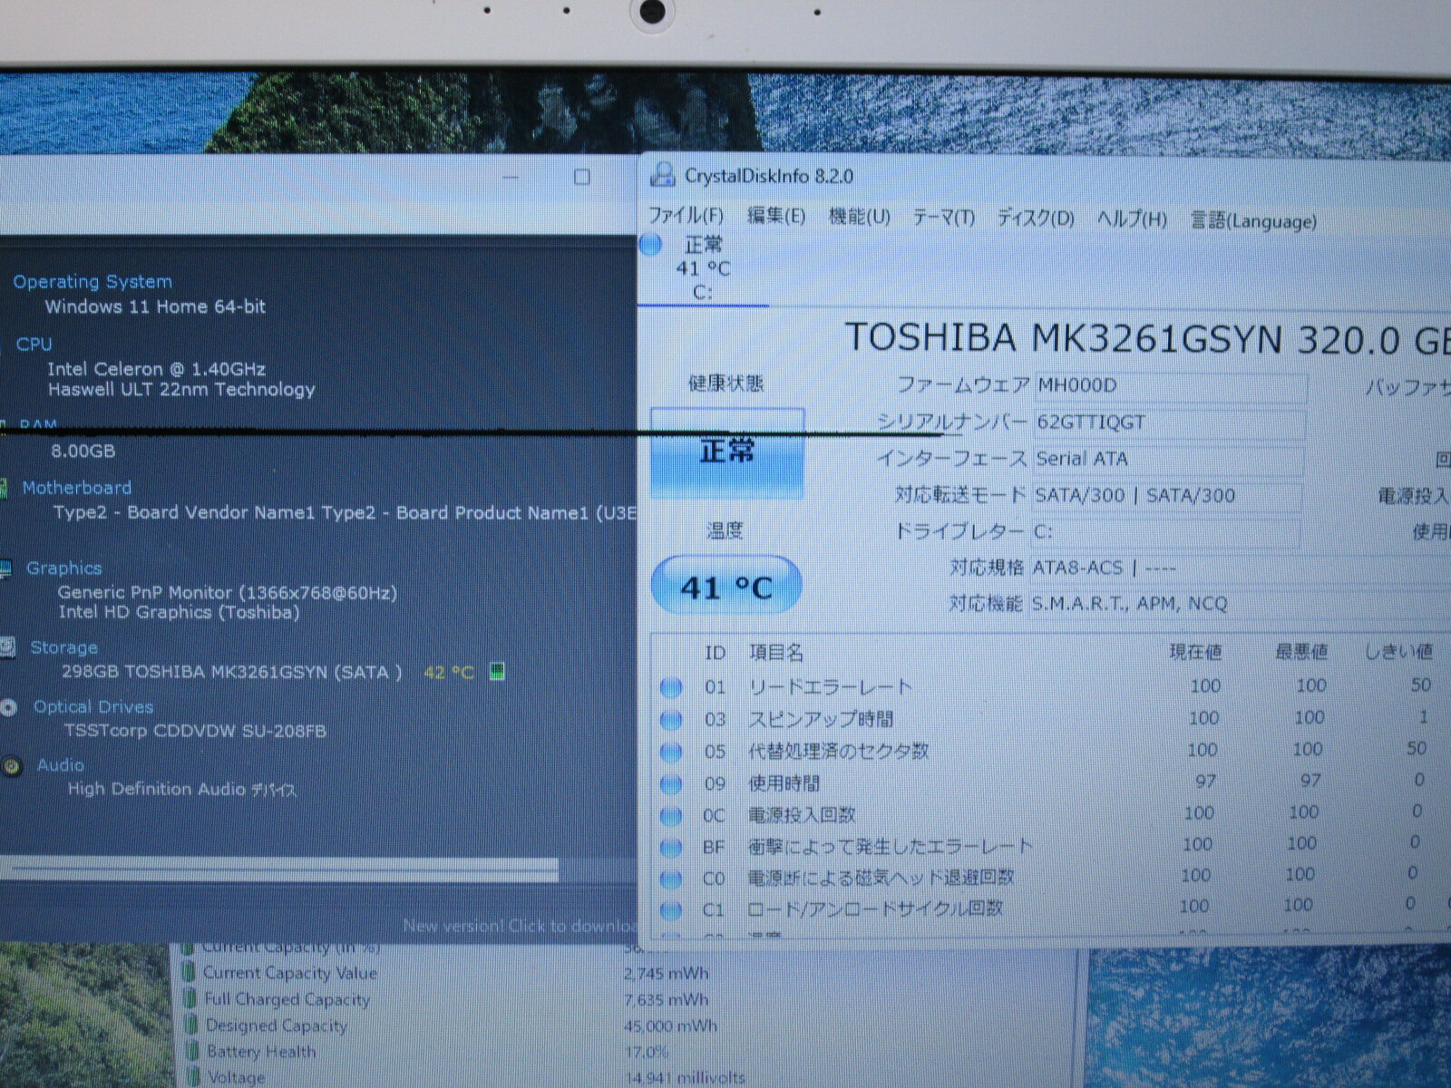Click the 最悪値 column header

1301,652
